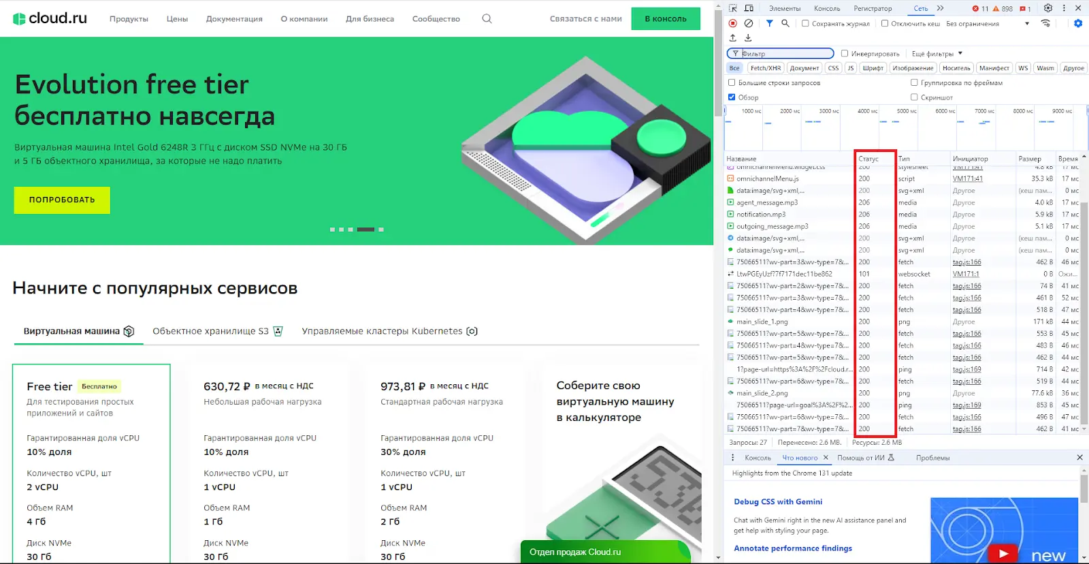Close the bottom drawer panel
Image resolution: width=1089 pixels, height=564 pixels.
pos(1079,458)
